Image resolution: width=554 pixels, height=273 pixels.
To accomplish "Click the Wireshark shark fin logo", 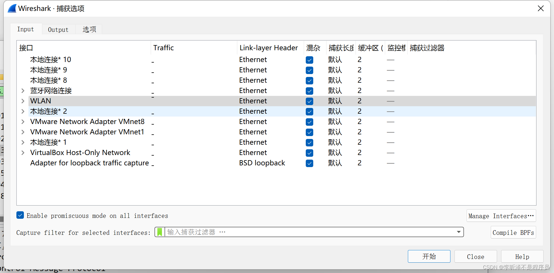I will 12,8.
